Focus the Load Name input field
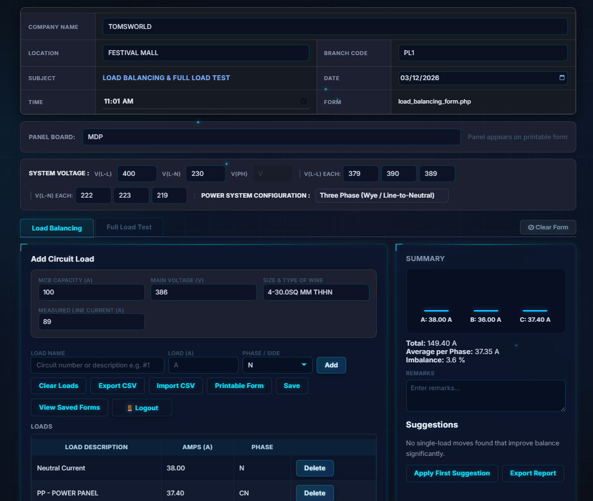593x501 pixels. pos(98,365)
